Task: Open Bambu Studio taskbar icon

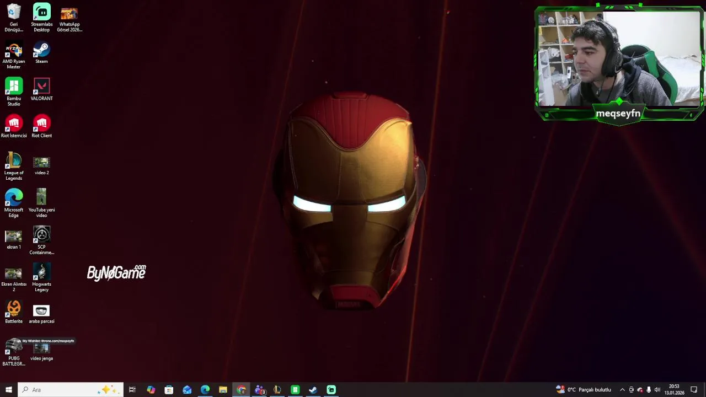Action: pyautogui.click(x=295, y=390)
